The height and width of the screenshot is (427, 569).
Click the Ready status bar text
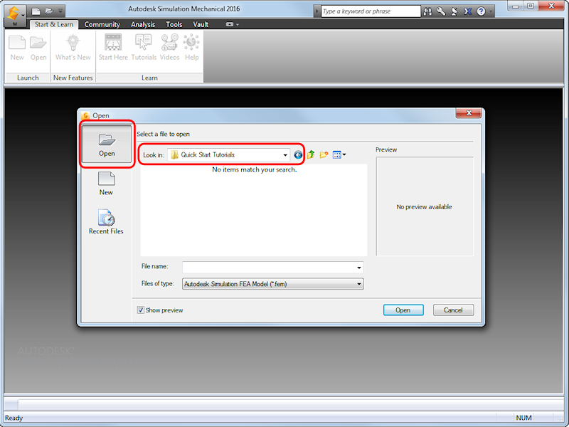(x=14, y=418)
